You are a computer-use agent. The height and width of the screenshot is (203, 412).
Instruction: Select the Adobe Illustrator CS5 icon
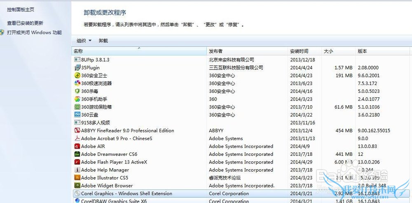coord(77,178)
